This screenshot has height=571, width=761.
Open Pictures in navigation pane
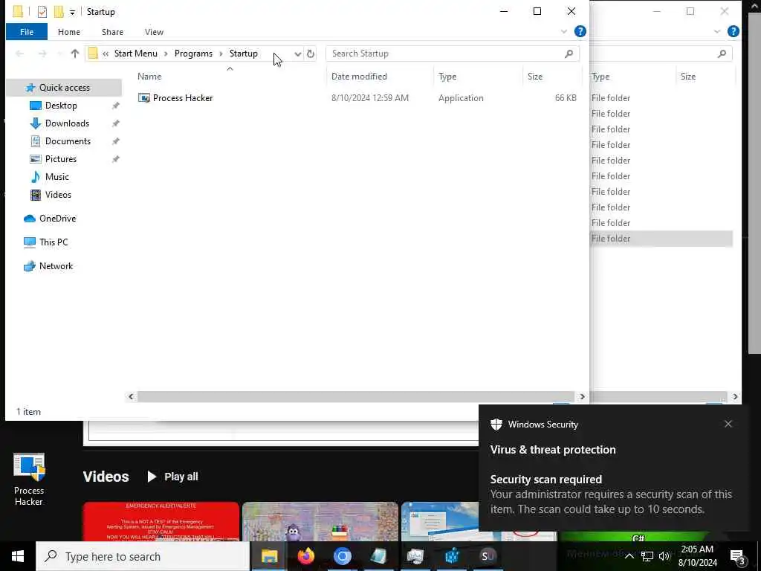coord(60,159)
